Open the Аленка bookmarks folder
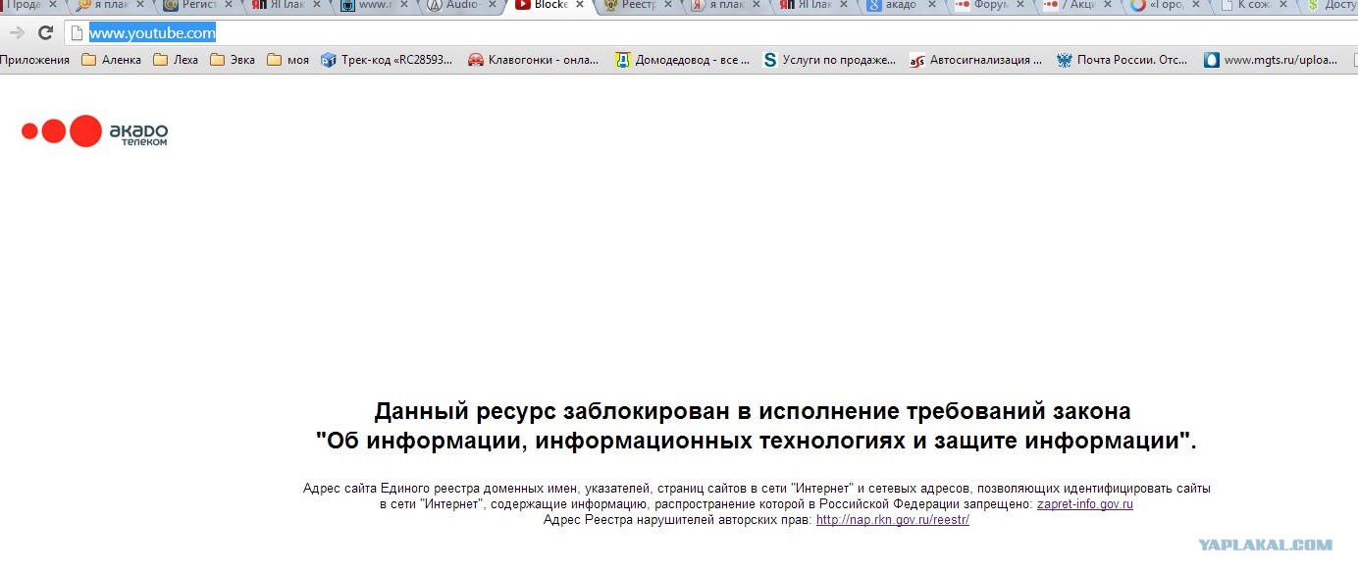 coord(111,60)
